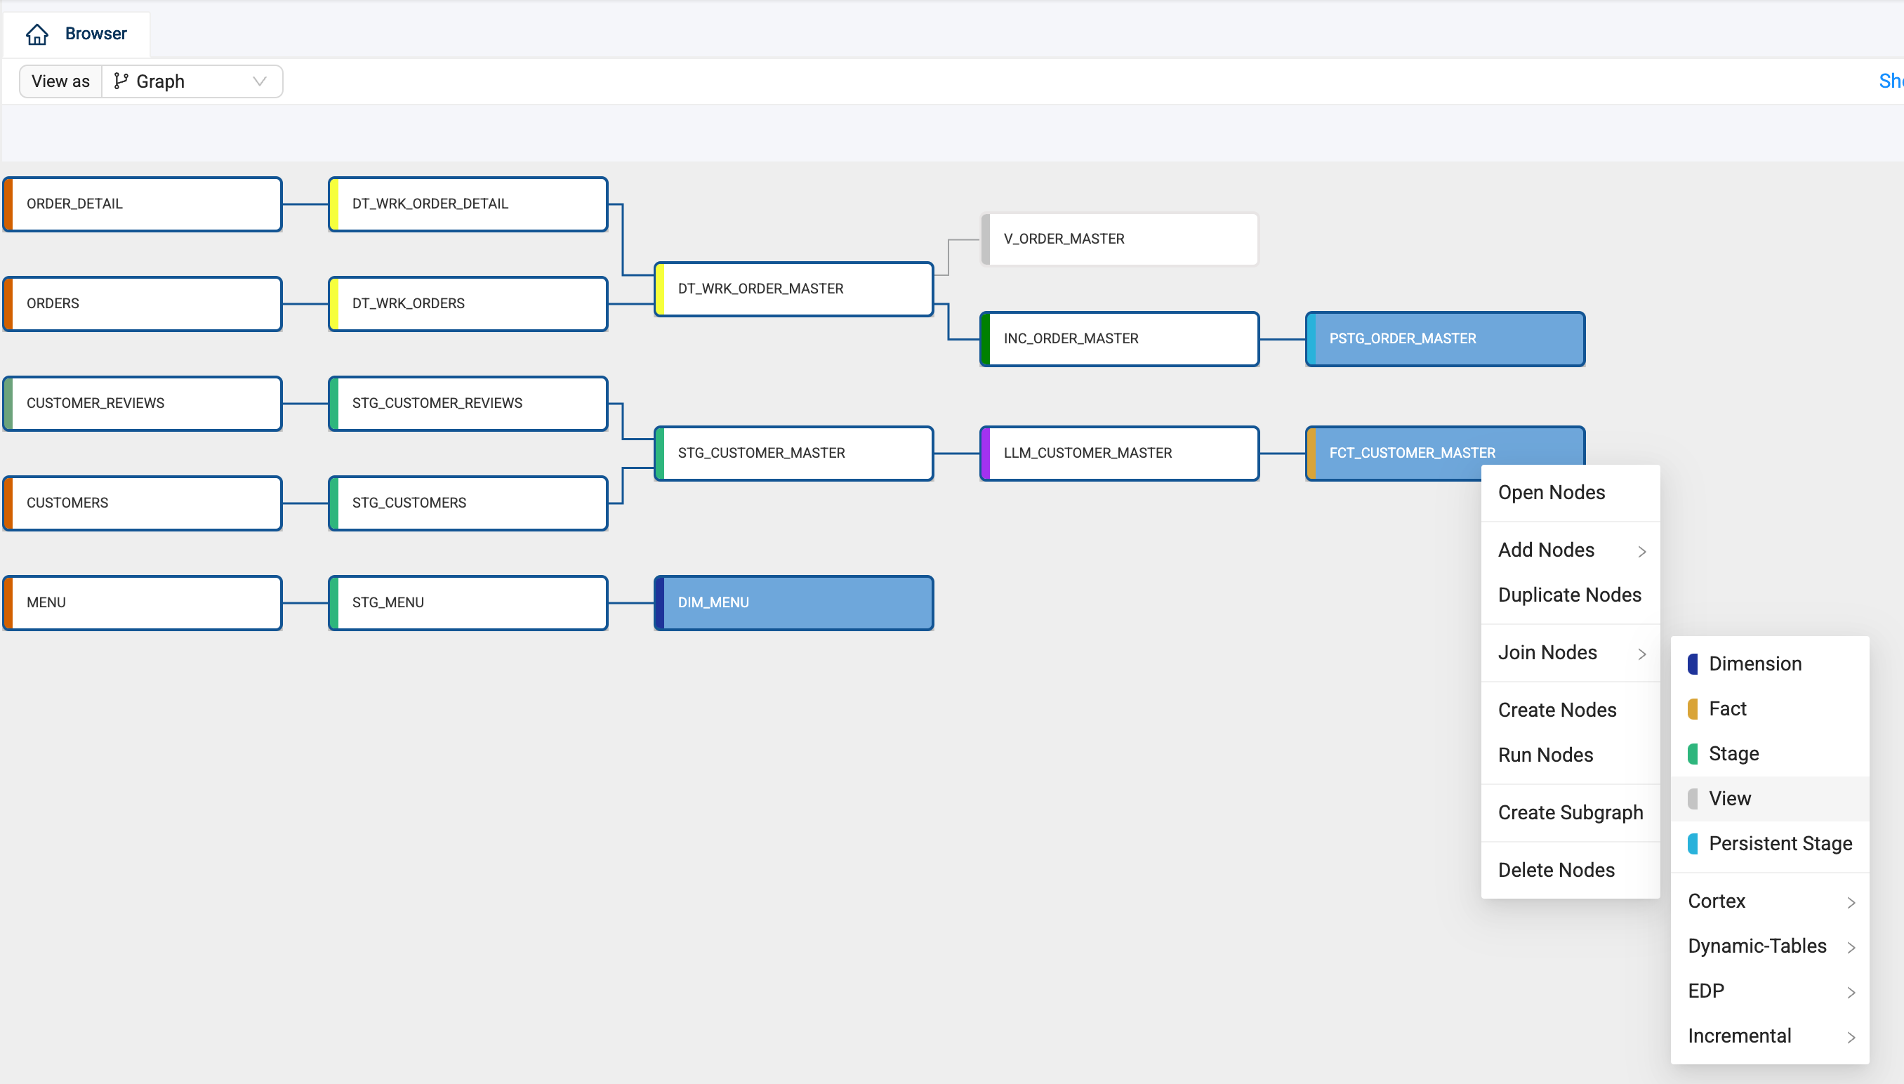Choose Persistent Stage node type
Image resolution: width=1904 pixels, height=1084 pixels.
(1779, 843)
